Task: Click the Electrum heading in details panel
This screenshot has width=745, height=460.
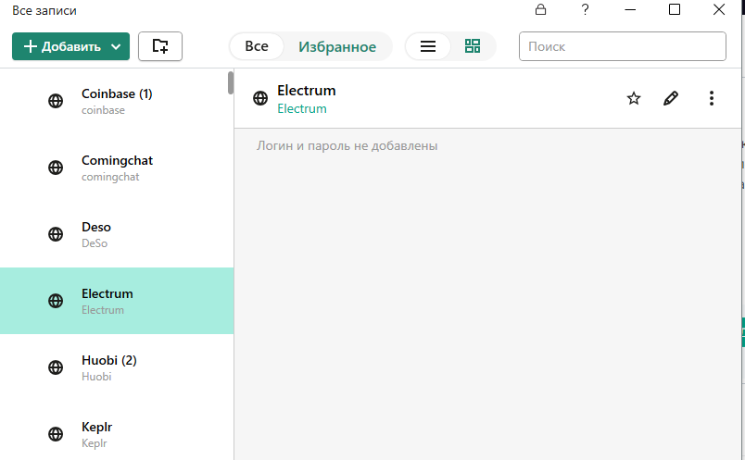Action: coord(307,90)
